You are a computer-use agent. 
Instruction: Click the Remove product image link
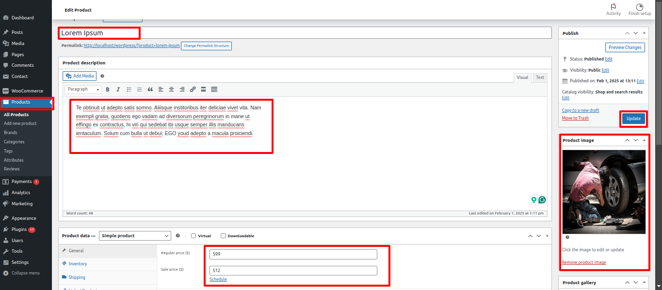click(583, 262)
